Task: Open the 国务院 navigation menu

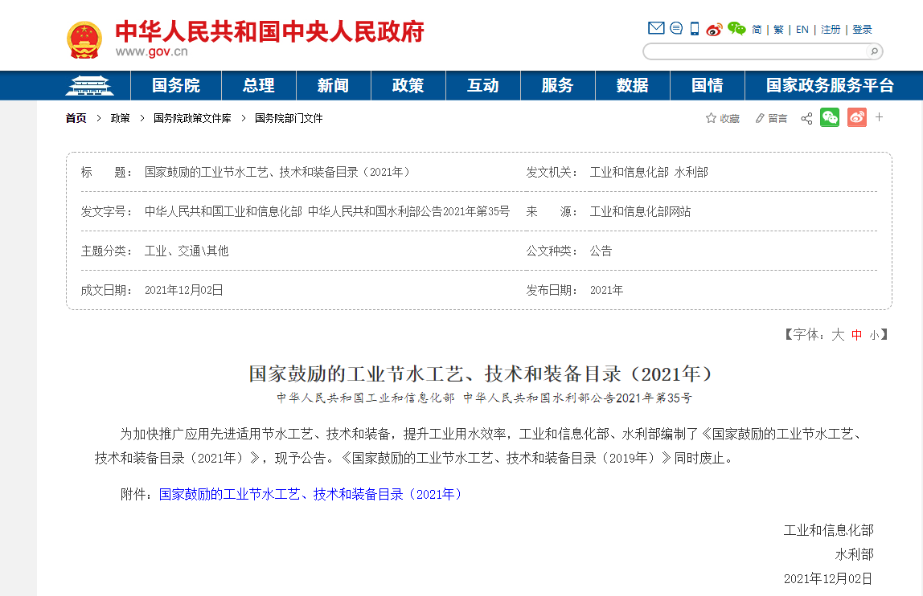Action: [x=176, y=86]
